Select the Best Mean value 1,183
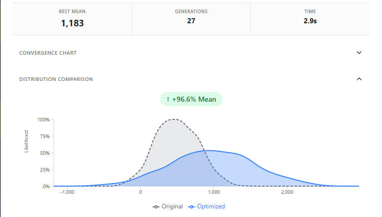The height and width of the screenshot is (217, 382). 72,23
